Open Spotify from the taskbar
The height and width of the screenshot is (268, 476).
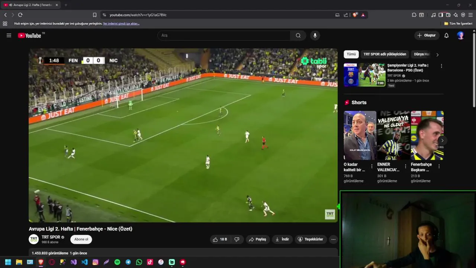point(117,262)
